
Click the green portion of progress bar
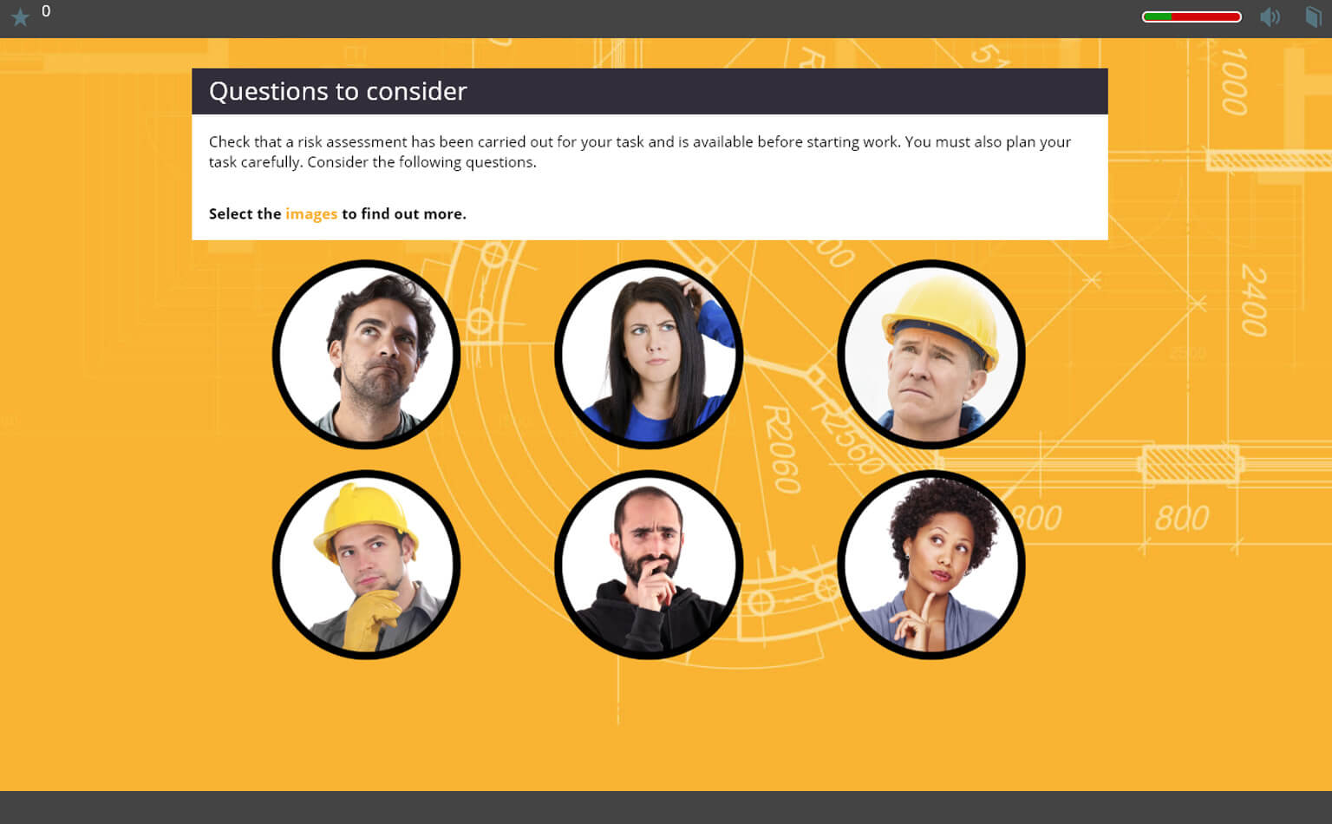pos(1158,16)
